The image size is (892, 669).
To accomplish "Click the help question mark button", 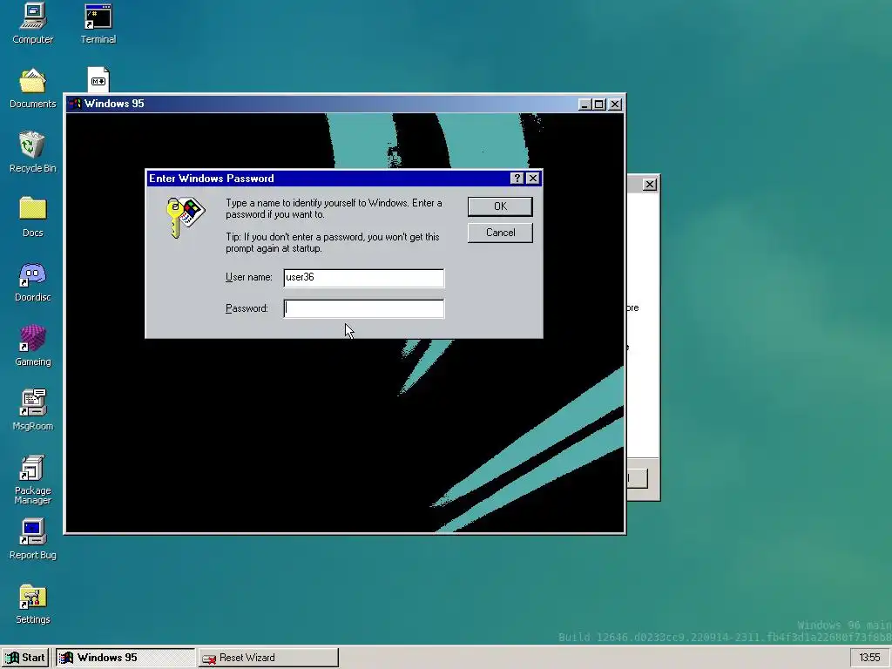I will (517, 178).
